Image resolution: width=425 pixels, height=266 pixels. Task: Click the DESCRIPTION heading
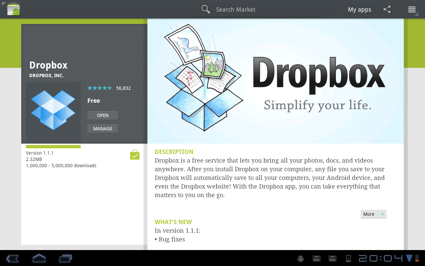click(174, 152)
